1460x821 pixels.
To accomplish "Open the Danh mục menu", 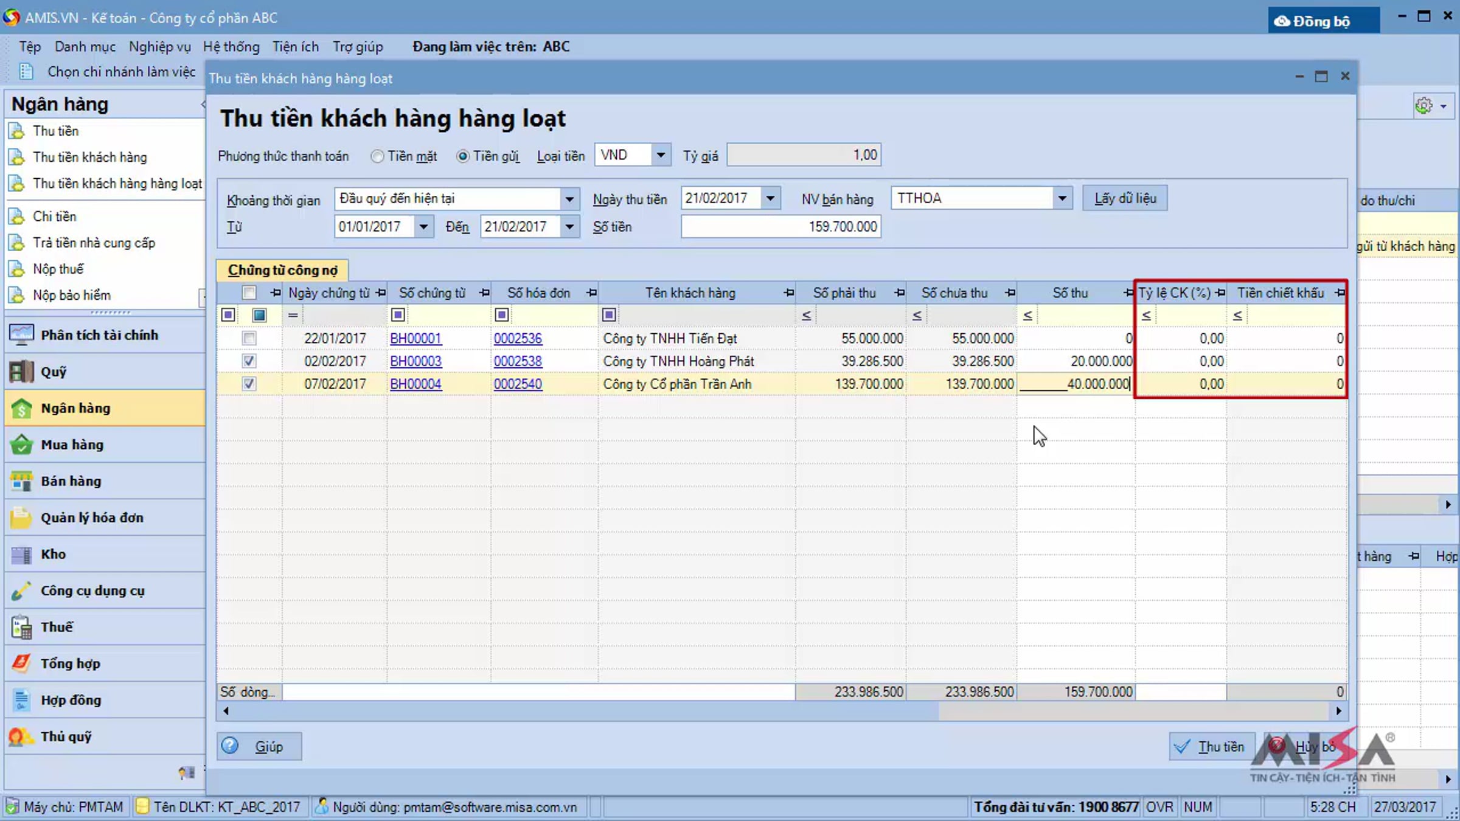I will 85,47.
